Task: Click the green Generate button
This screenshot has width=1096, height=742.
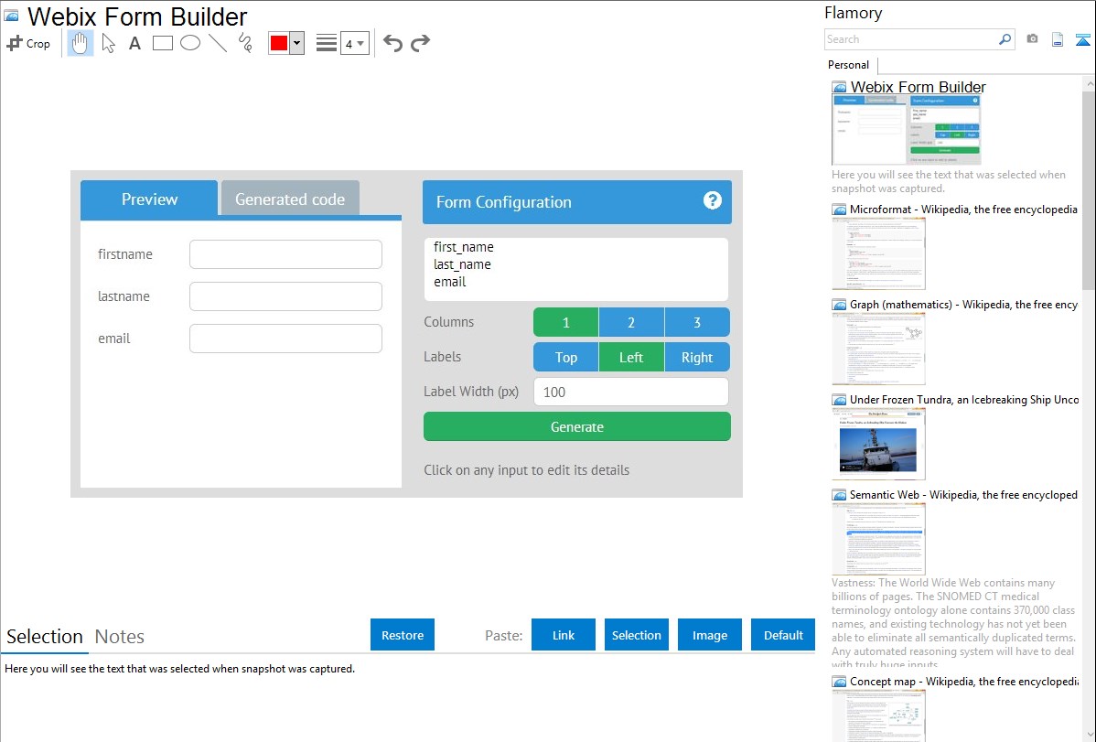Action: point(577,426)
